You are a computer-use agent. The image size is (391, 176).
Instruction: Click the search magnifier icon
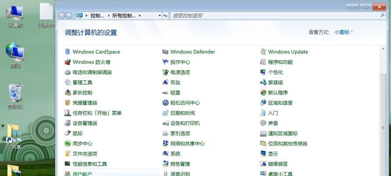point(383,15)
